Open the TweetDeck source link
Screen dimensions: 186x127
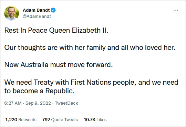[x=66, y=103]
